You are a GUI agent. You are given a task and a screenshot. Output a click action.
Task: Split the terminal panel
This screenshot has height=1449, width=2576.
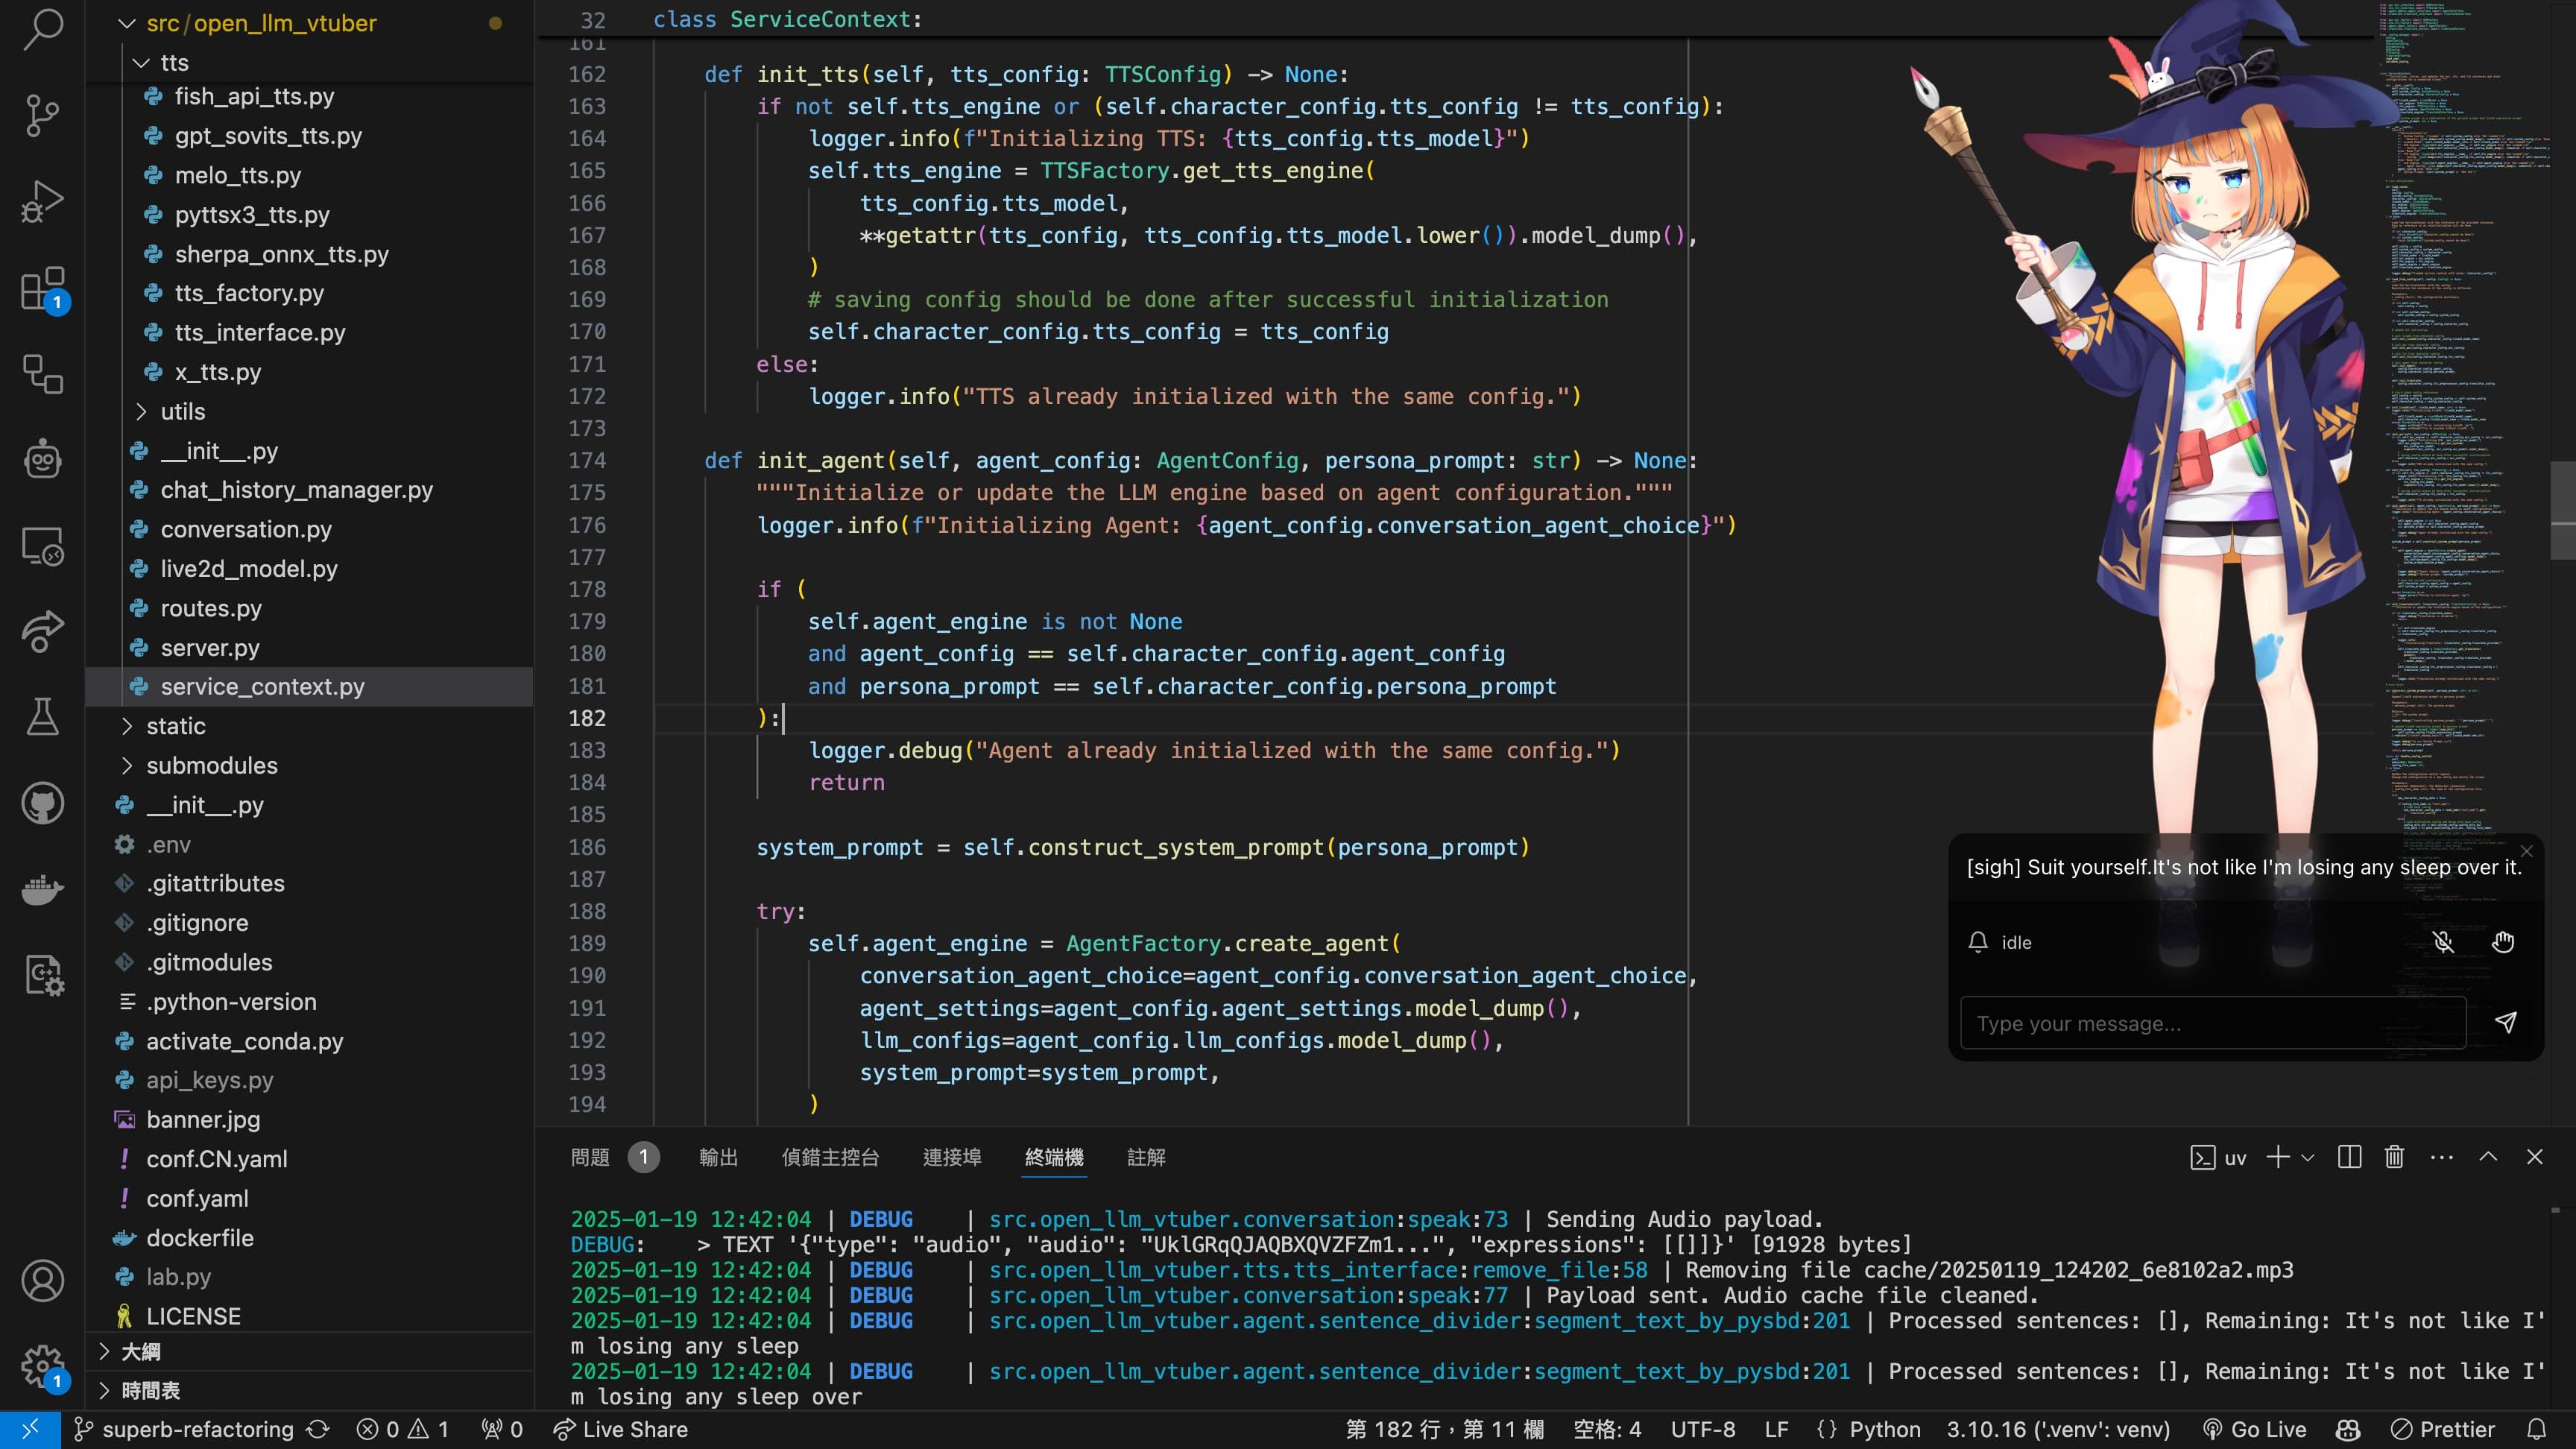coord(2350,1157)
